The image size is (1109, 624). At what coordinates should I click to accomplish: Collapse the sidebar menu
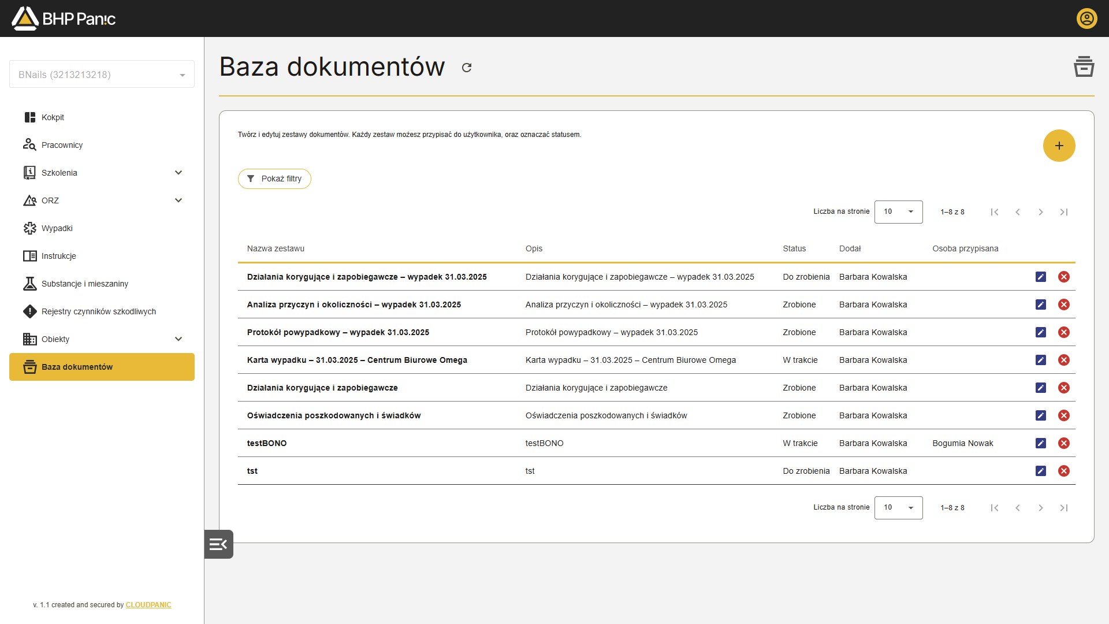pyautogui.click(x=218, y=544)
